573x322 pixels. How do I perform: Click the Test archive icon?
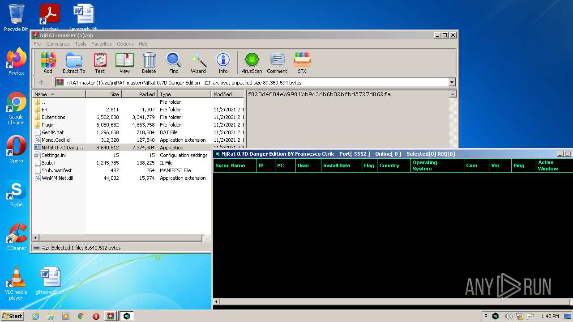pyautogui.click(x=99, y=63)
